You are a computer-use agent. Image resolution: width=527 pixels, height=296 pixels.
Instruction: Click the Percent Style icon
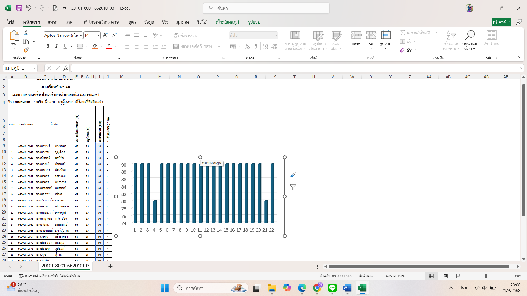point(247,46)
